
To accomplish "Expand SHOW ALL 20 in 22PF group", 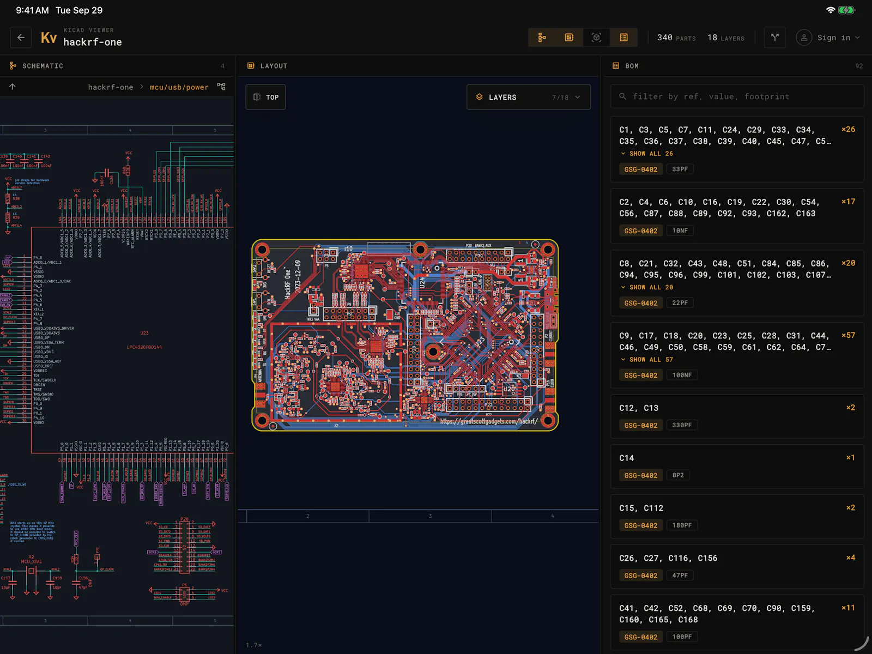I will pos(647,287).
